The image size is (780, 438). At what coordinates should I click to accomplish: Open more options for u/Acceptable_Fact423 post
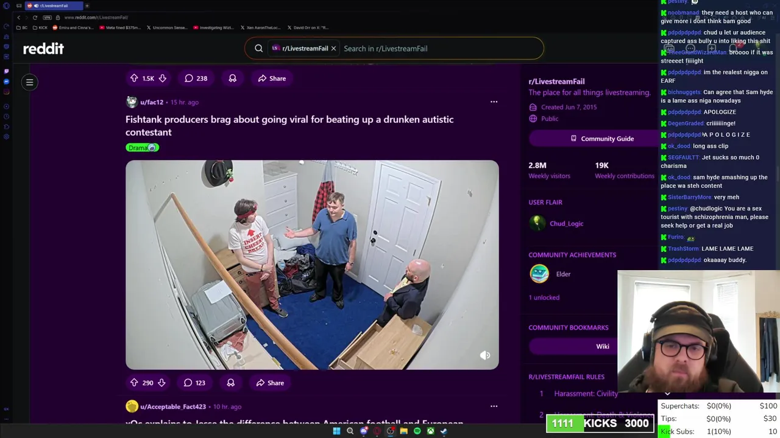pyautogui.click(x=494, y=406)
